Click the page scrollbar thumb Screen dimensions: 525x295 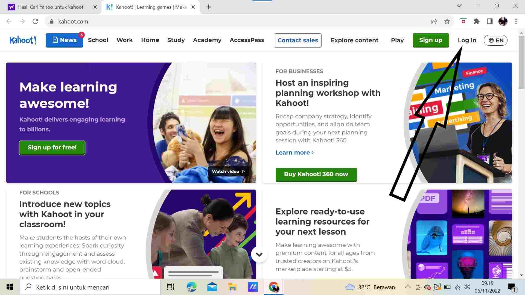coord(521,62)
